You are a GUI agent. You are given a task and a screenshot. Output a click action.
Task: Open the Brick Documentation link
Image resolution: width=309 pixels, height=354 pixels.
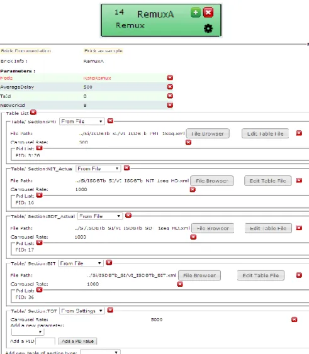pyautogui.click(x=26, y=51)
